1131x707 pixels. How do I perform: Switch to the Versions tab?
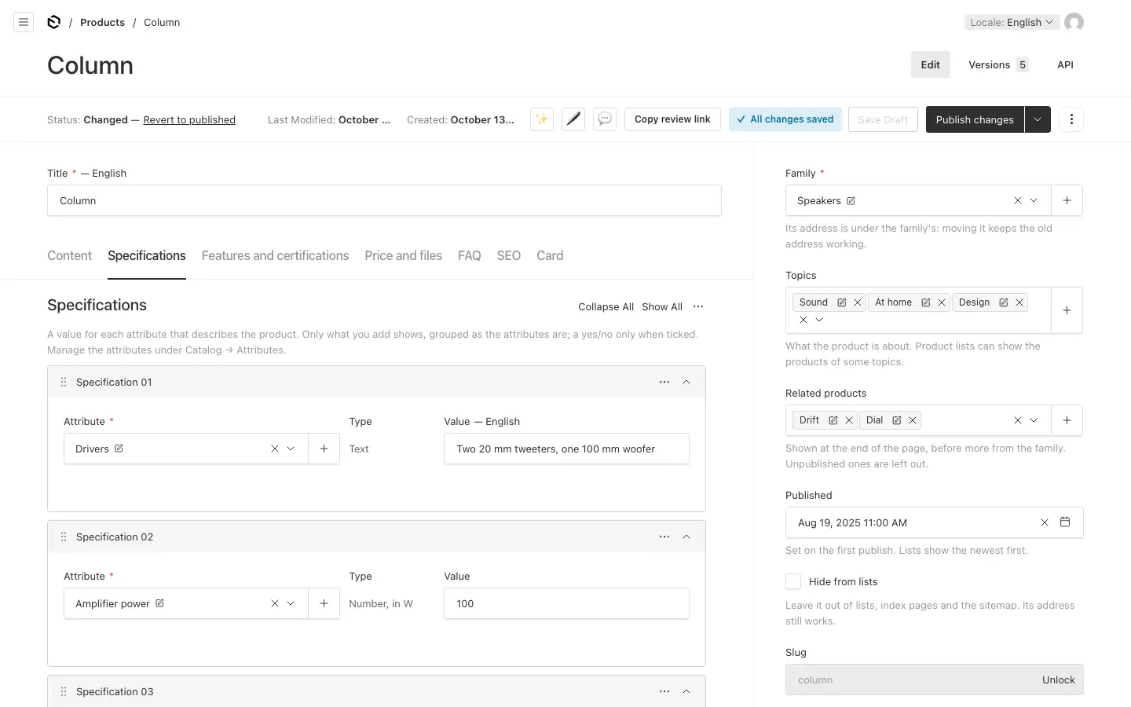coord(998,64)
